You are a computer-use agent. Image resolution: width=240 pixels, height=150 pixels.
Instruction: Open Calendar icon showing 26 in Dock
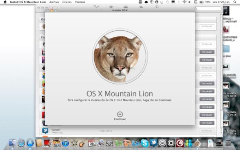click(x=92, y=143)
